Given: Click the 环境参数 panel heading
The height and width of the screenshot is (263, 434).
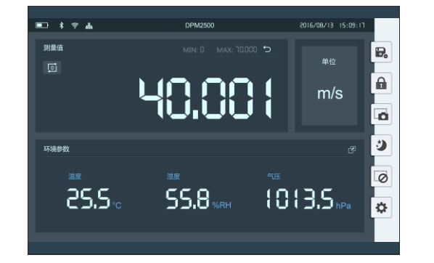Looking at the screenshot, I should point(57,149).
